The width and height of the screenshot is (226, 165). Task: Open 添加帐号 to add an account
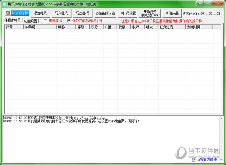(41, 13)
